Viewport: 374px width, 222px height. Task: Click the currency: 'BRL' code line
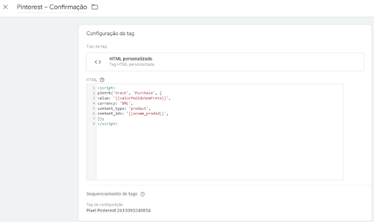click(115, 103)
